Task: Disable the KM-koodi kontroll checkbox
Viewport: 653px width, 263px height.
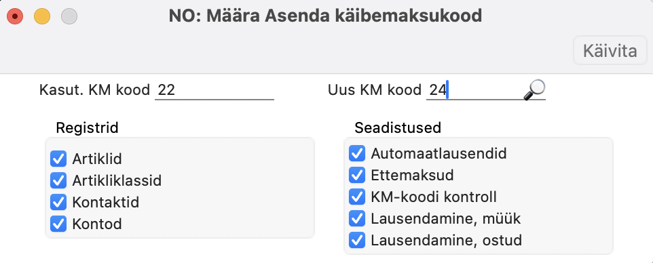Action: pyautogui.click(x=357, y=197)
